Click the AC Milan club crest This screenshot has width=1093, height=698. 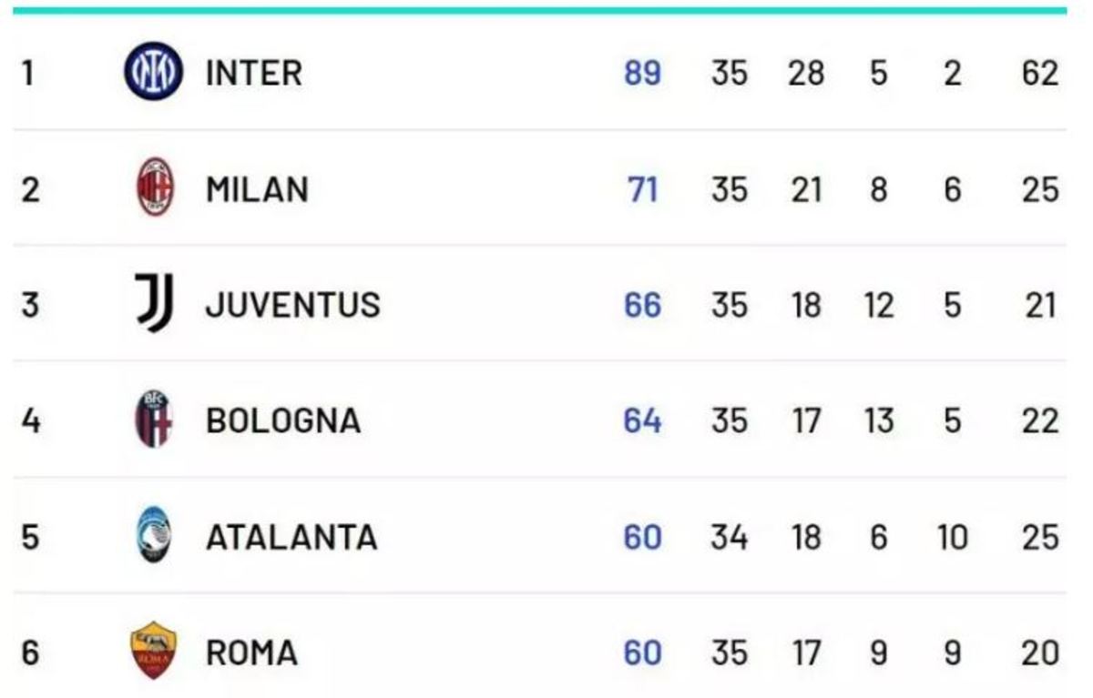[x=154, y=189]
